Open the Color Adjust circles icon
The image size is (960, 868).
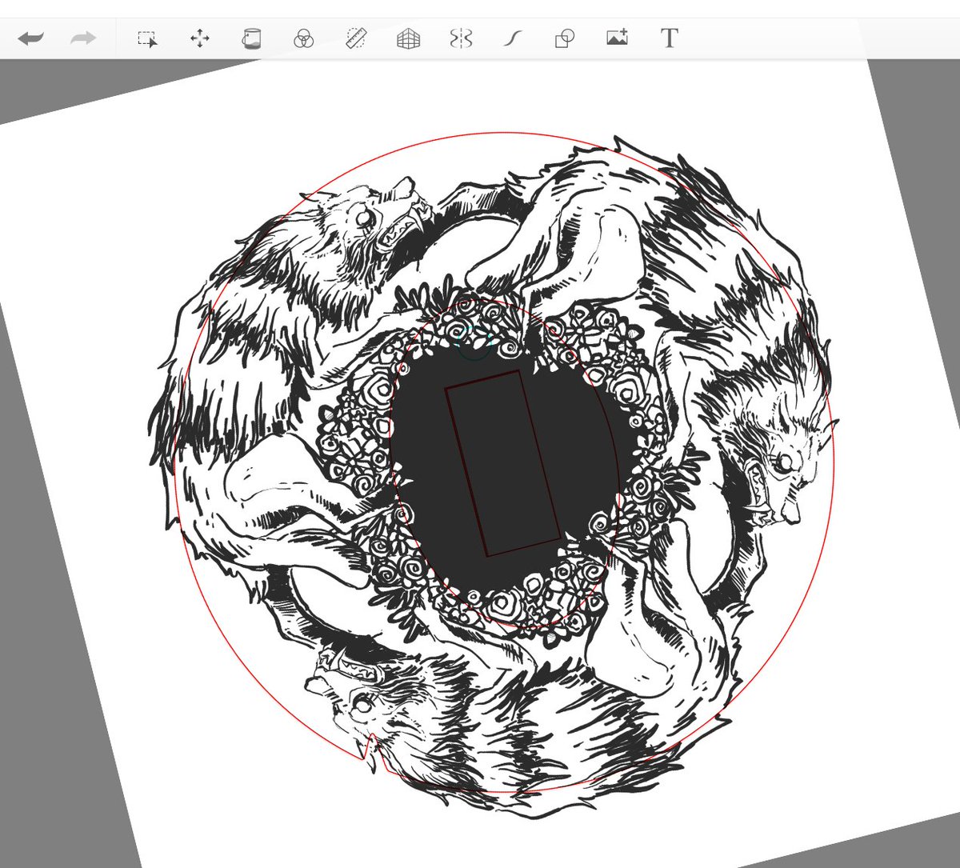tap(303, 38)
